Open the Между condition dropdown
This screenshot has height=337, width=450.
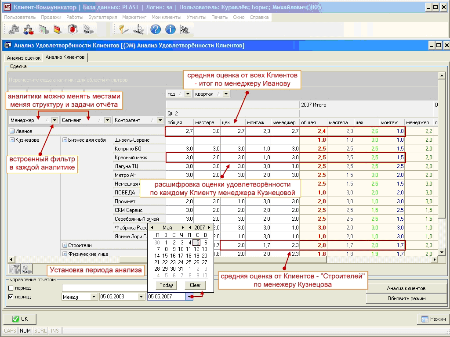93,297
